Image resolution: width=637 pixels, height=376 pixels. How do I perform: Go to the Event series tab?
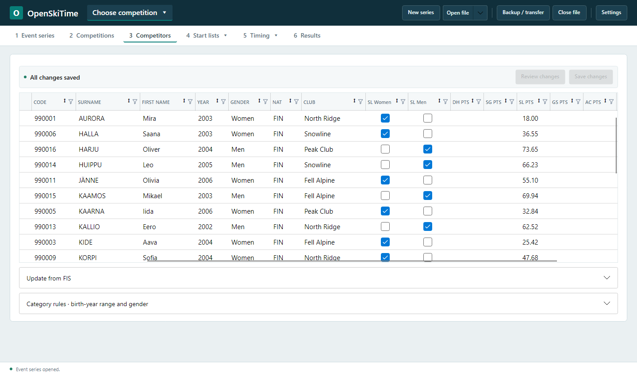35,35
